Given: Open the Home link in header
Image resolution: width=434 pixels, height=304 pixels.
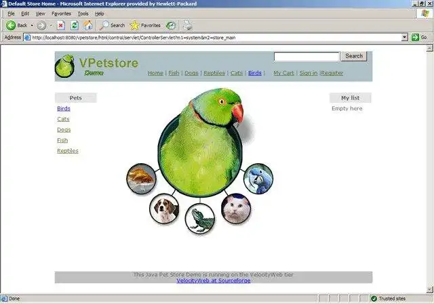Looking at the screenshot, I should (155, 73).
